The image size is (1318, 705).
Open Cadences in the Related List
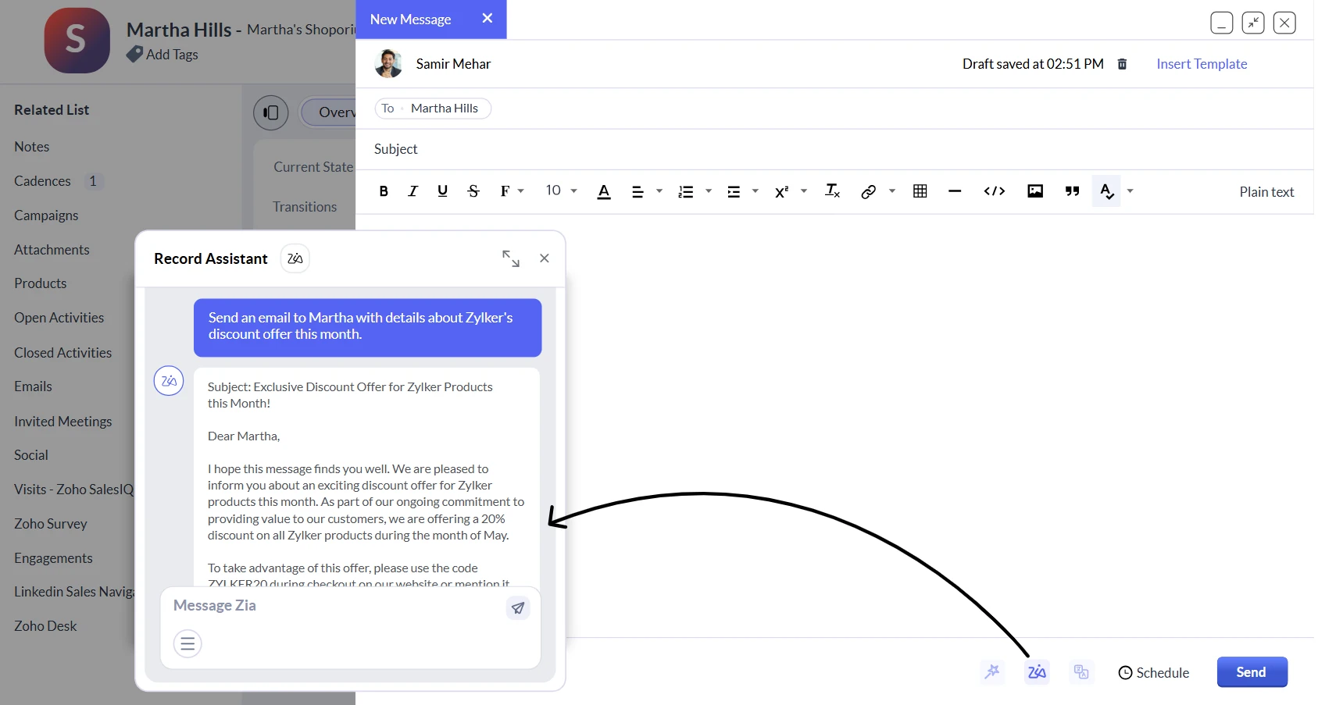42,181
